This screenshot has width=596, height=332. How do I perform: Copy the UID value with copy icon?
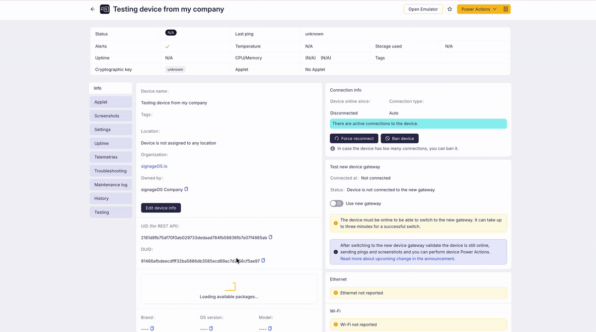coord(271,237)
